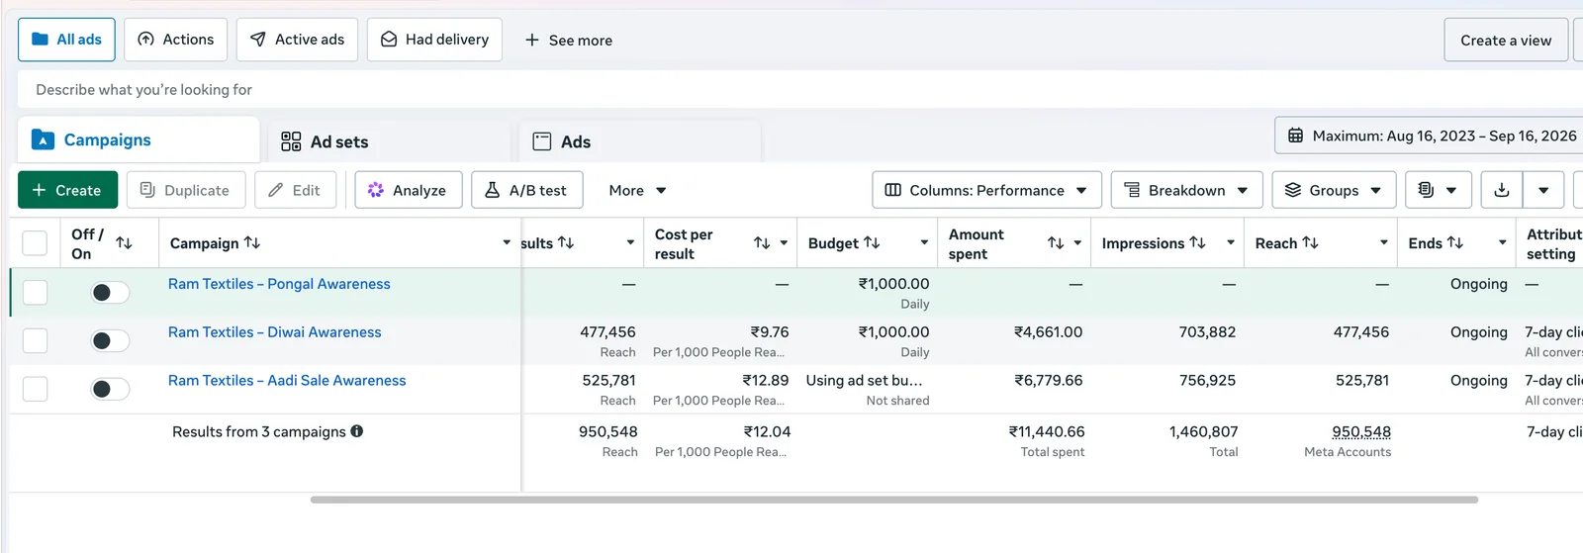
Task: Select the Active ads view
Action: 297,40
